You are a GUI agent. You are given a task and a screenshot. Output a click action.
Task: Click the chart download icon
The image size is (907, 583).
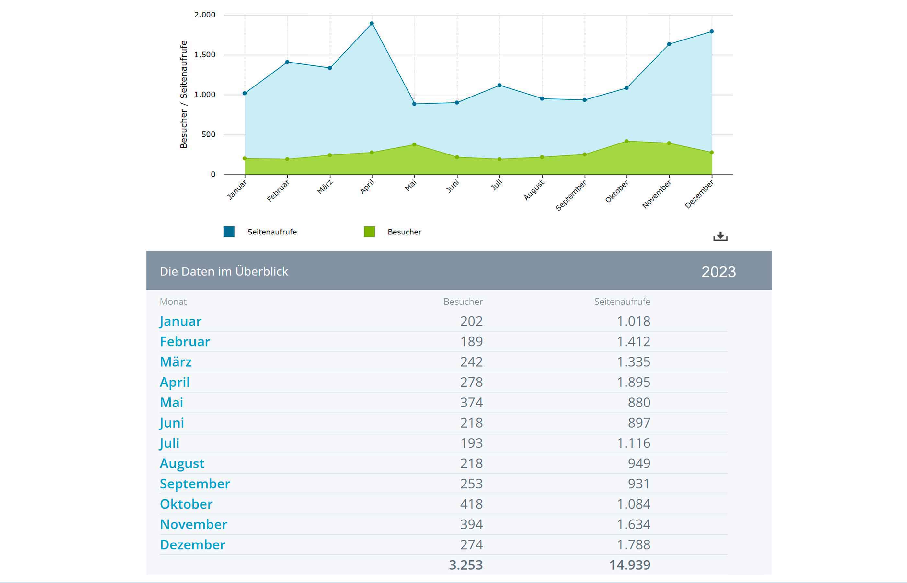pos(720,236)
